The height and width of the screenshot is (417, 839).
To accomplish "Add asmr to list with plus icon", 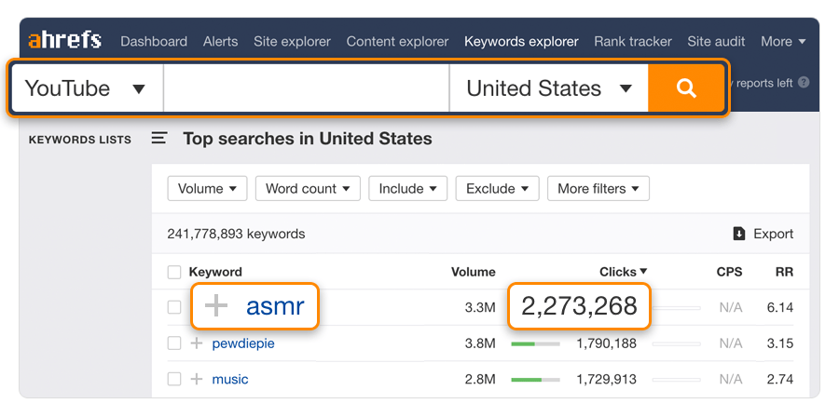I will click(x=216, y=306).
